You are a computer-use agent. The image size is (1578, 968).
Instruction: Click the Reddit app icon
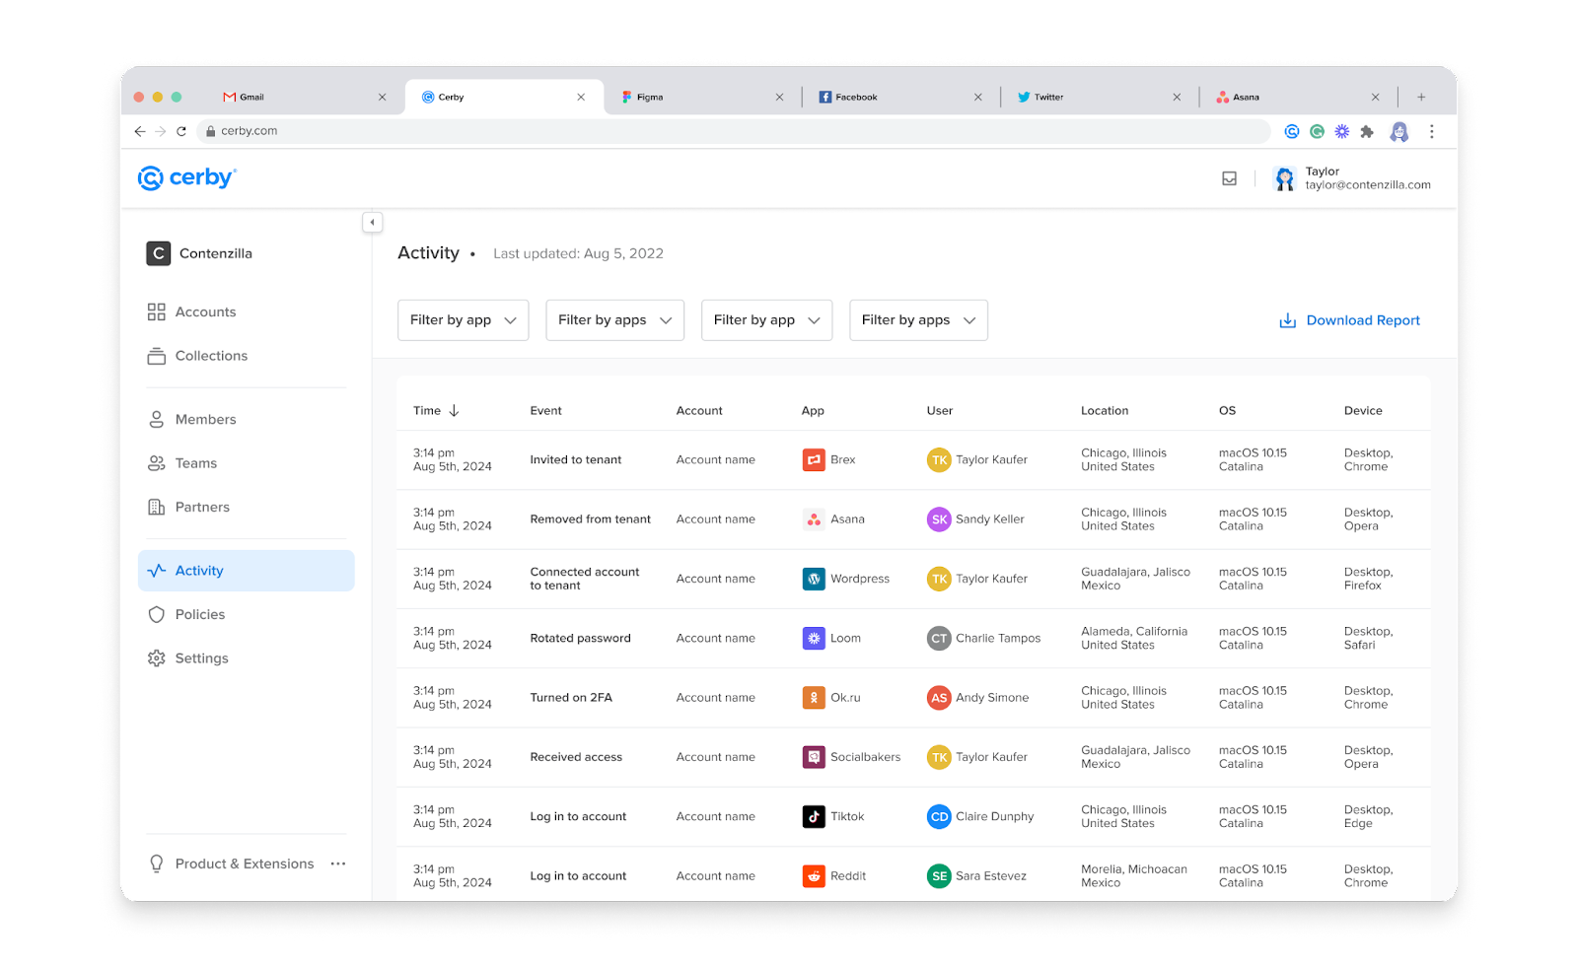pos(814,875)
